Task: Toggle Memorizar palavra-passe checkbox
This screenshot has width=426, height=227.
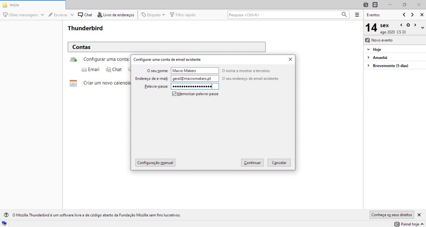Action: pos(174,94)
